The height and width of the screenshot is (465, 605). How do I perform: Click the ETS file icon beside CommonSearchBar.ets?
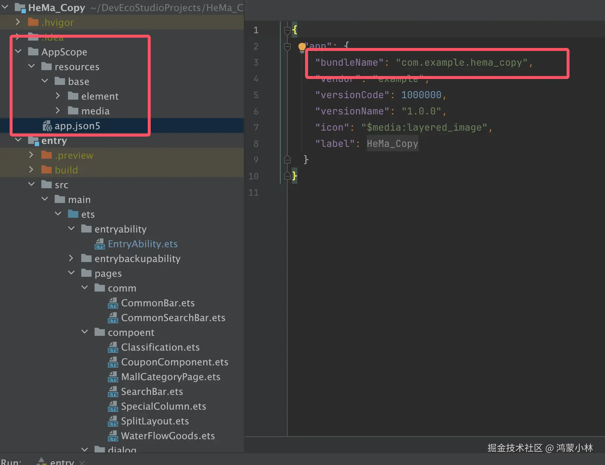pyautogui.click(x=113, y=318)
